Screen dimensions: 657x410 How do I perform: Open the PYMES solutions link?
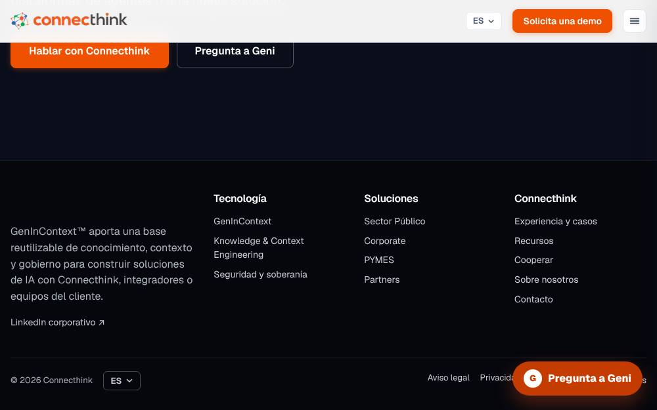point(379,260)
